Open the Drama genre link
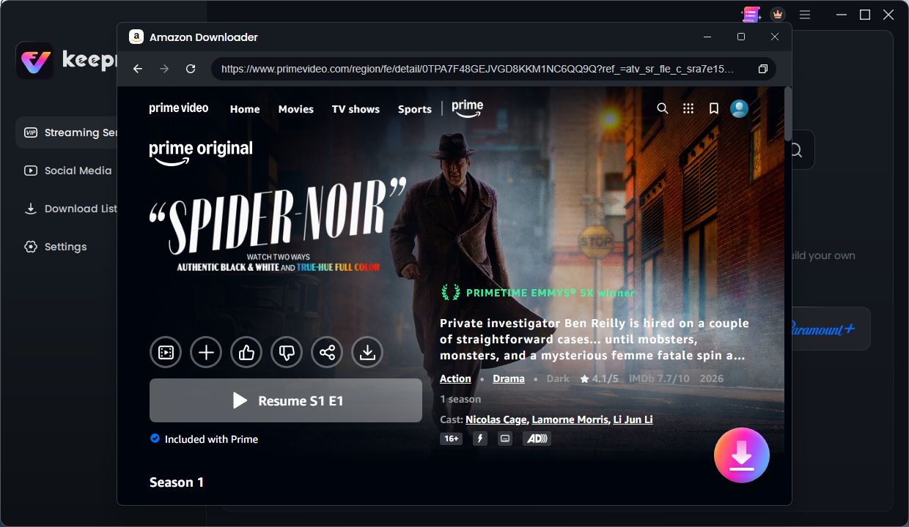This screenshot has height=527, width=909. click(x=509, y=378)
